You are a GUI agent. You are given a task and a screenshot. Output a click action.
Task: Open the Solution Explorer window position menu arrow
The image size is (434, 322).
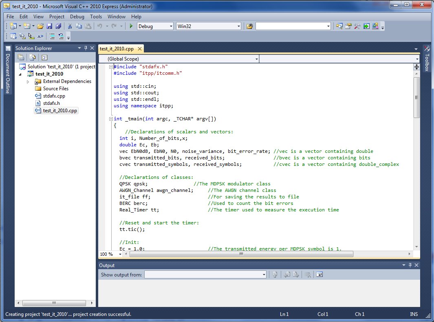click(79, 48)
